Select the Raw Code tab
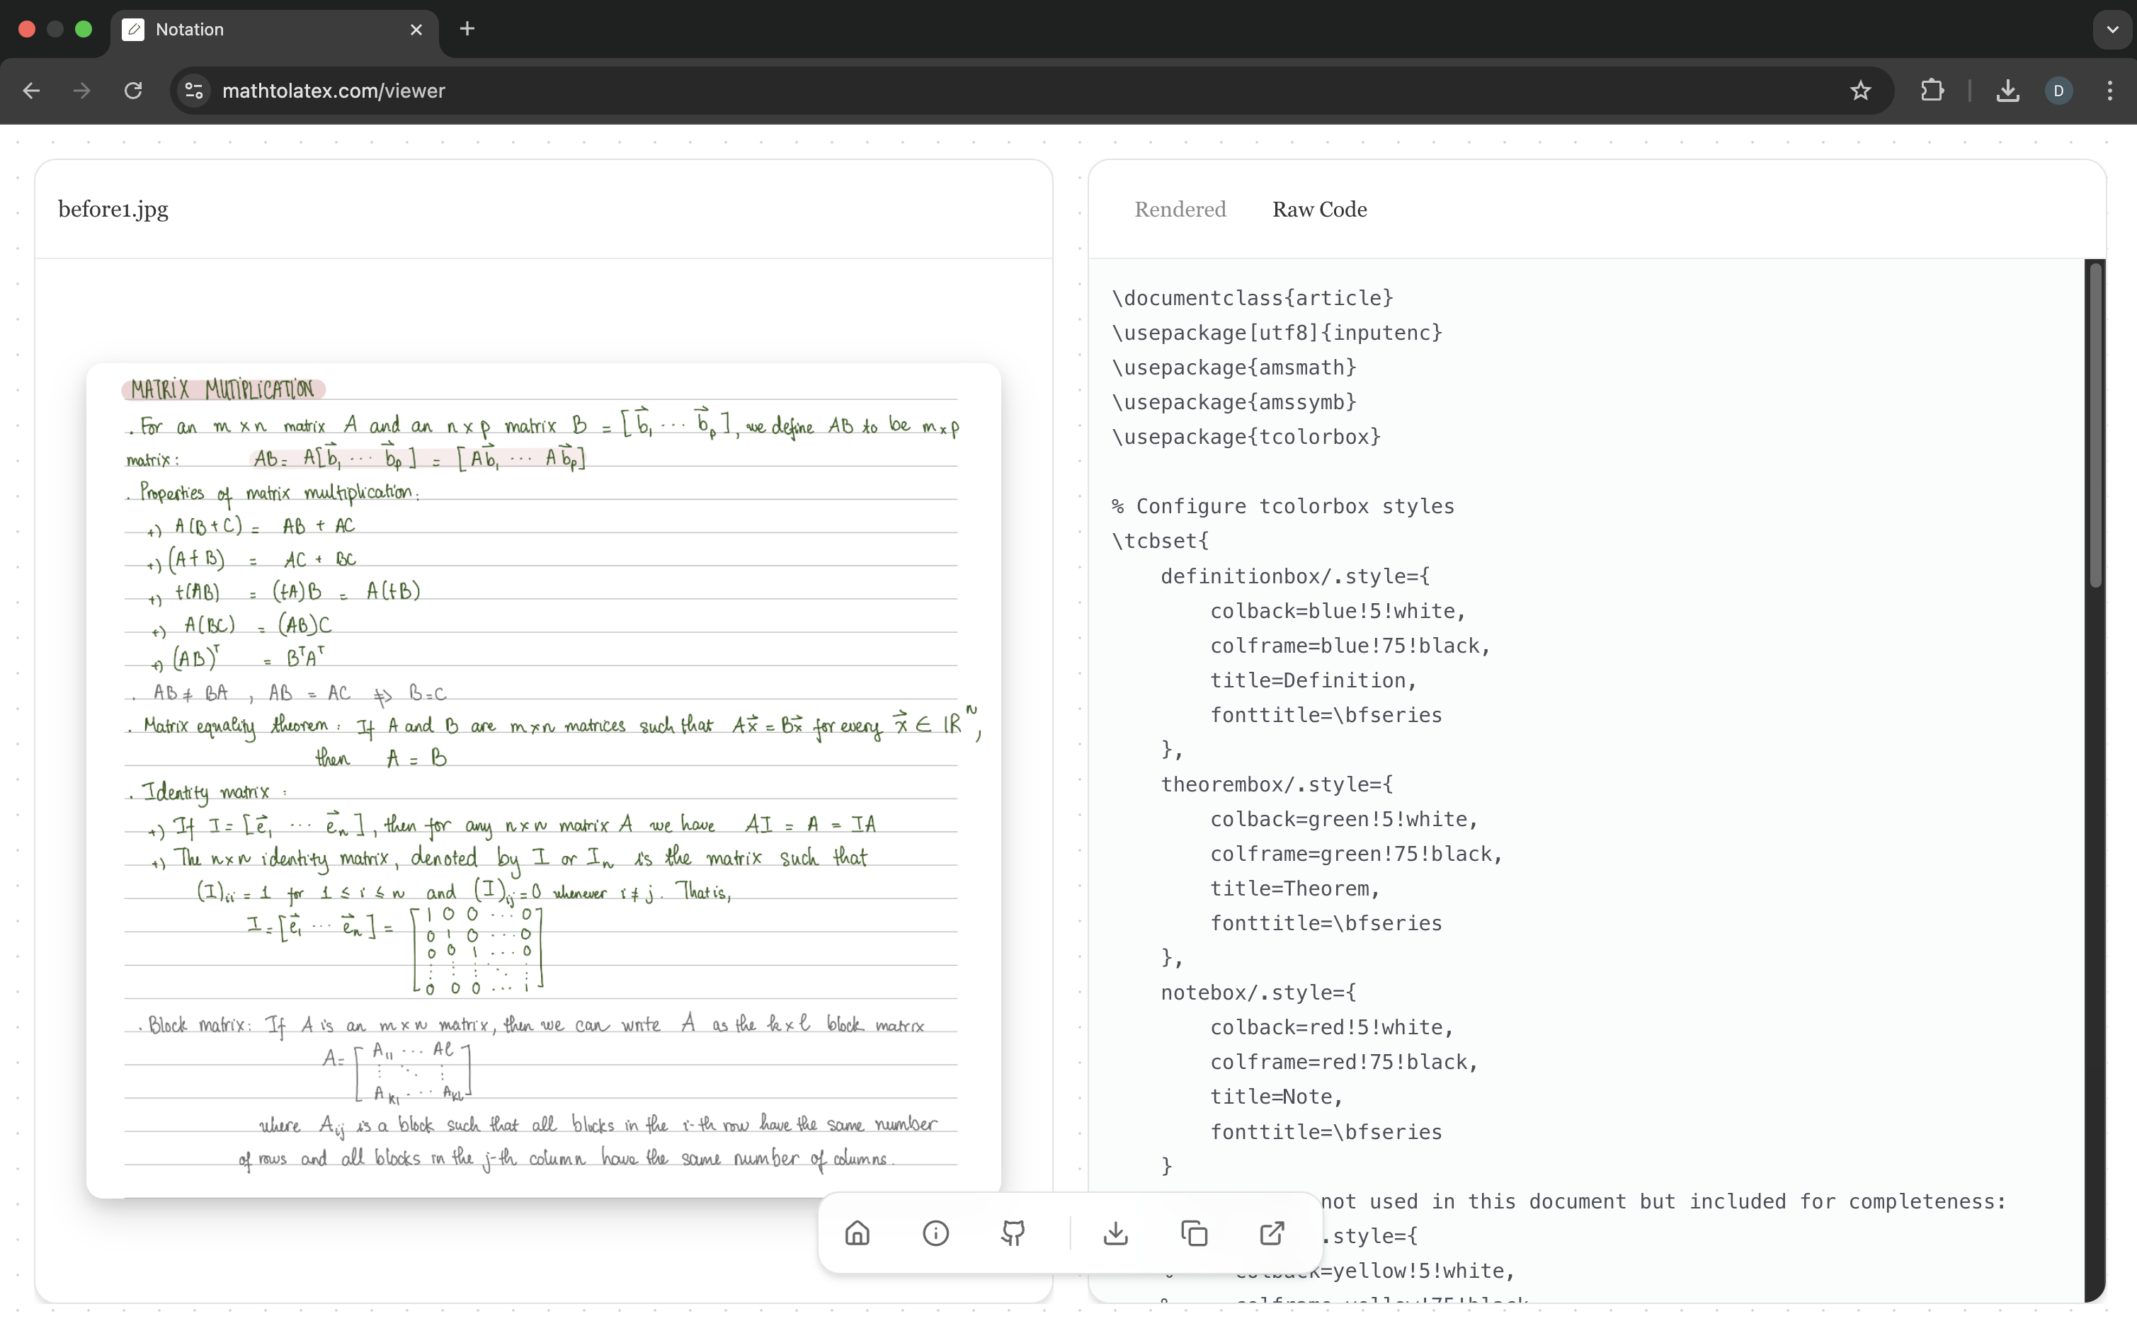2137x1338 pixels. [1318, 209]
